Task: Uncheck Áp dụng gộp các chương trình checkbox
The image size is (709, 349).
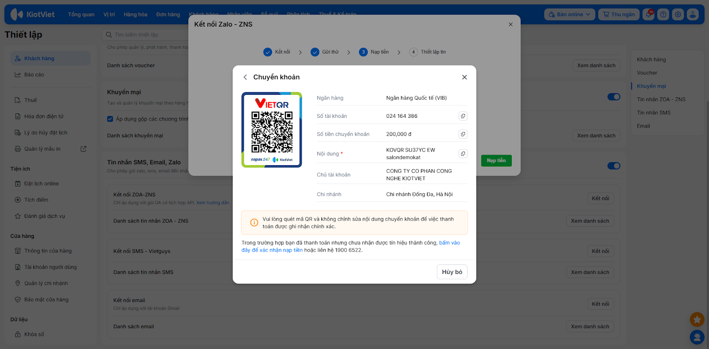Action: click(x=110, y=119)
